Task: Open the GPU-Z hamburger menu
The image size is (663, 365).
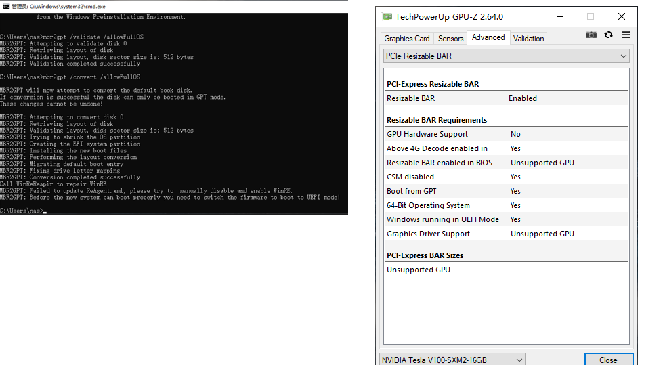Action: pyautogui.click(x=626, y=35)
